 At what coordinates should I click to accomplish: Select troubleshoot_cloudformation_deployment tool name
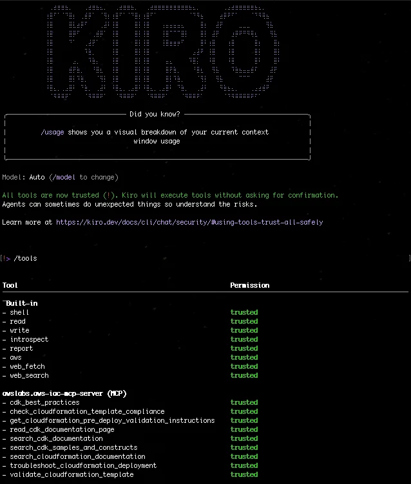pos(83,465)
